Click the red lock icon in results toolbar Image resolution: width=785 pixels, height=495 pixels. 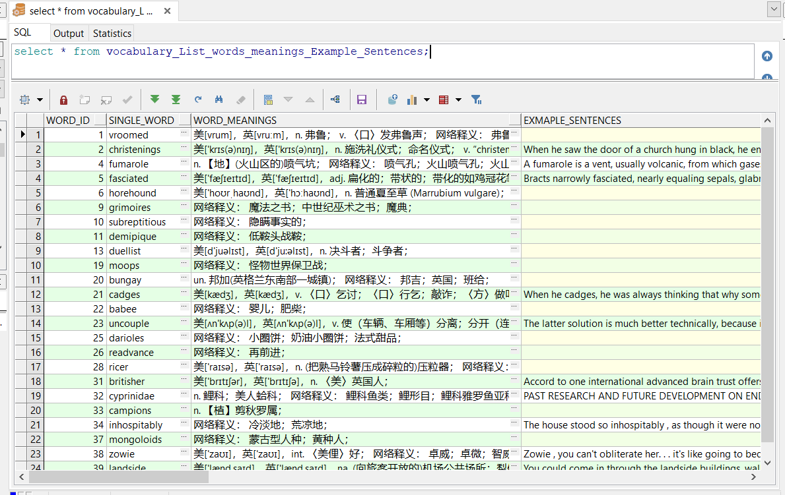63,100
